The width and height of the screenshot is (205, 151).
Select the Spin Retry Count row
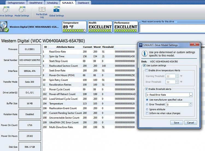[x=90, y=80]
